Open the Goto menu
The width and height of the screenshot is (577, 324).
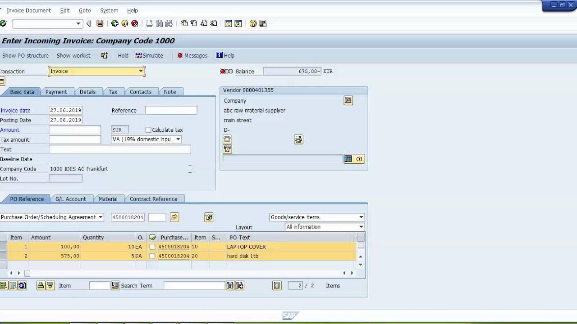85,10
